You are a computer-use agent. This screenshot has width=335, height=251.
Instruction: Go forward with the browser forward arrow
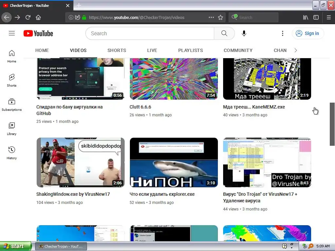[17, 18]
